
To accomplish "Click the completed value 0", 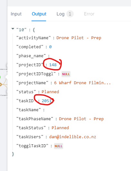I will pos(50,47).
